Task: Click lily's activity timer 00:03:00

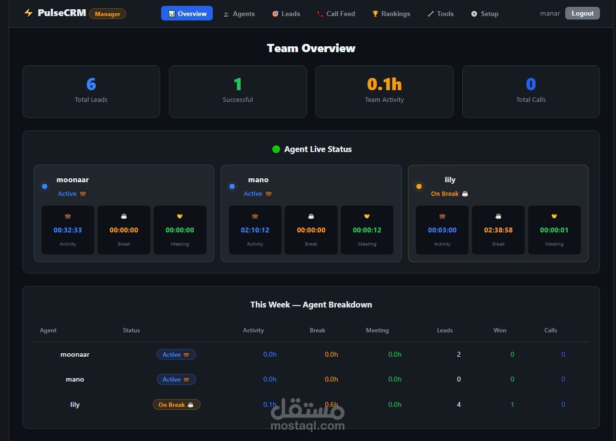Action: (x=442, y=230)
